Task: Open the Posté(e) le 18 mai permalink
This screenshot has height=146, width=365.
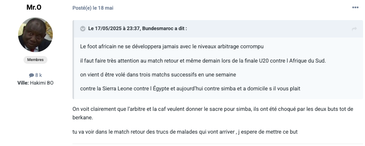Action: (x=93, y=8)
